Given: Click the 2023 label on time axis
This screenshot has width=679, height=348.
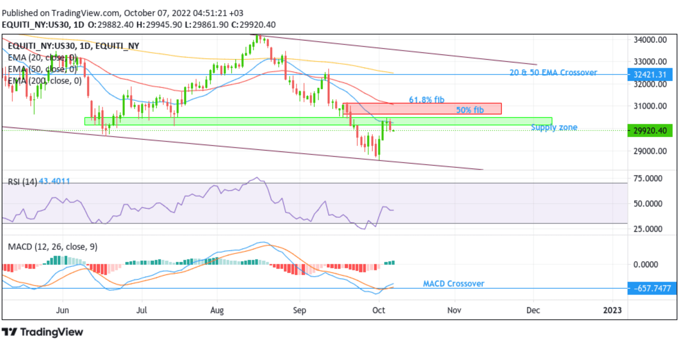Looking at the screenshot, I should (x=613, y=310).
